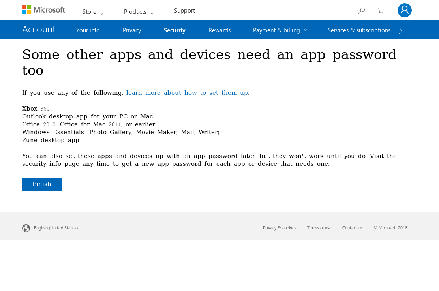Open the shopping cart icon
The height and width of the screenshot is (291, 439).
click(x=381, y=11)
